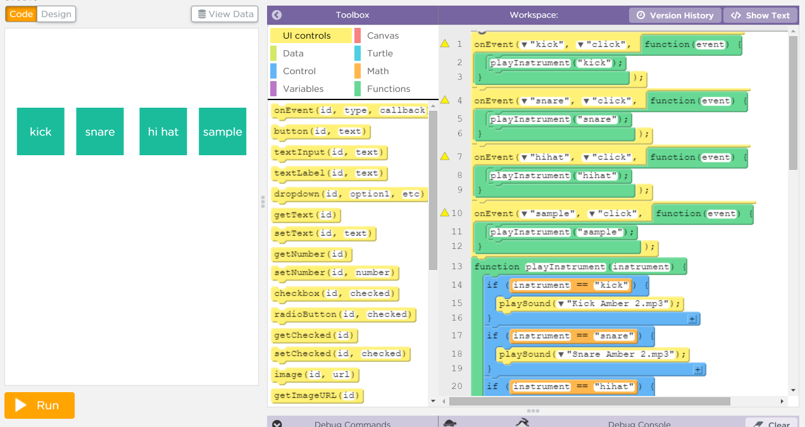Click the workspace horizontal scrollbar thumb

coord(589,401)
